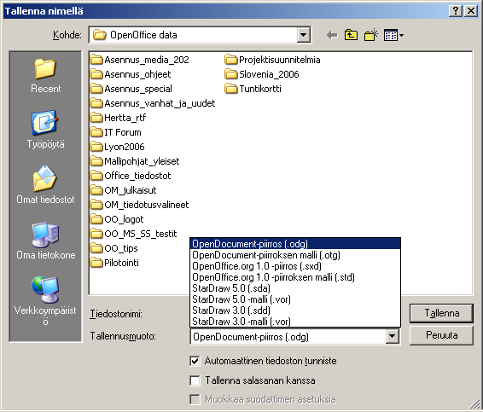The width and height of the screenshot is (483, 412).
Task: Enable Tallenna salasanan kanssa checkbox
Action: coord(195,380)
